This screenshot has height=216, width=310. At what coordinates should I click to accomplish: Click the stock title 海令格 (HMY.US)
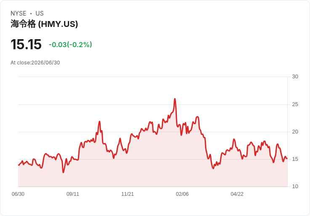(x=44, y=24)
